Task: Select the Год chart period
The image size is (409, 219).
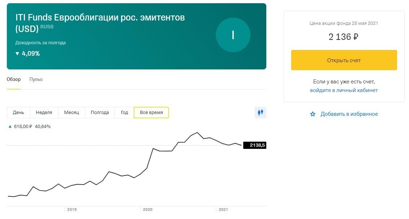Action: click(124, 113)
